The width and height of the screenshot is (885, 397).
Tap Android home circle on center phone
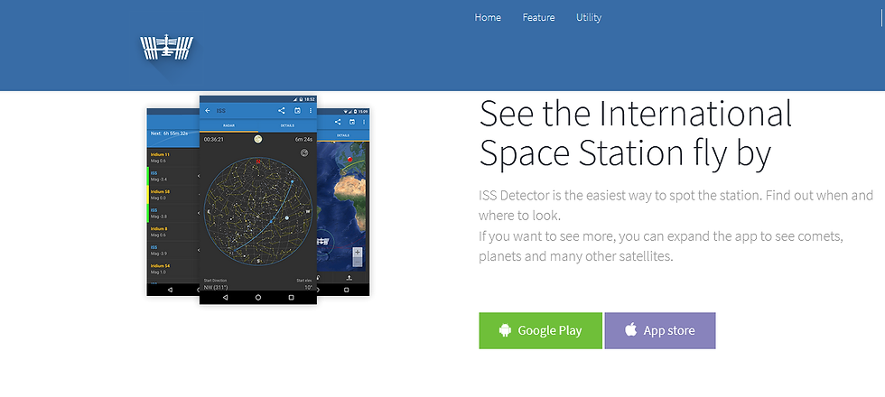(258, 297)
